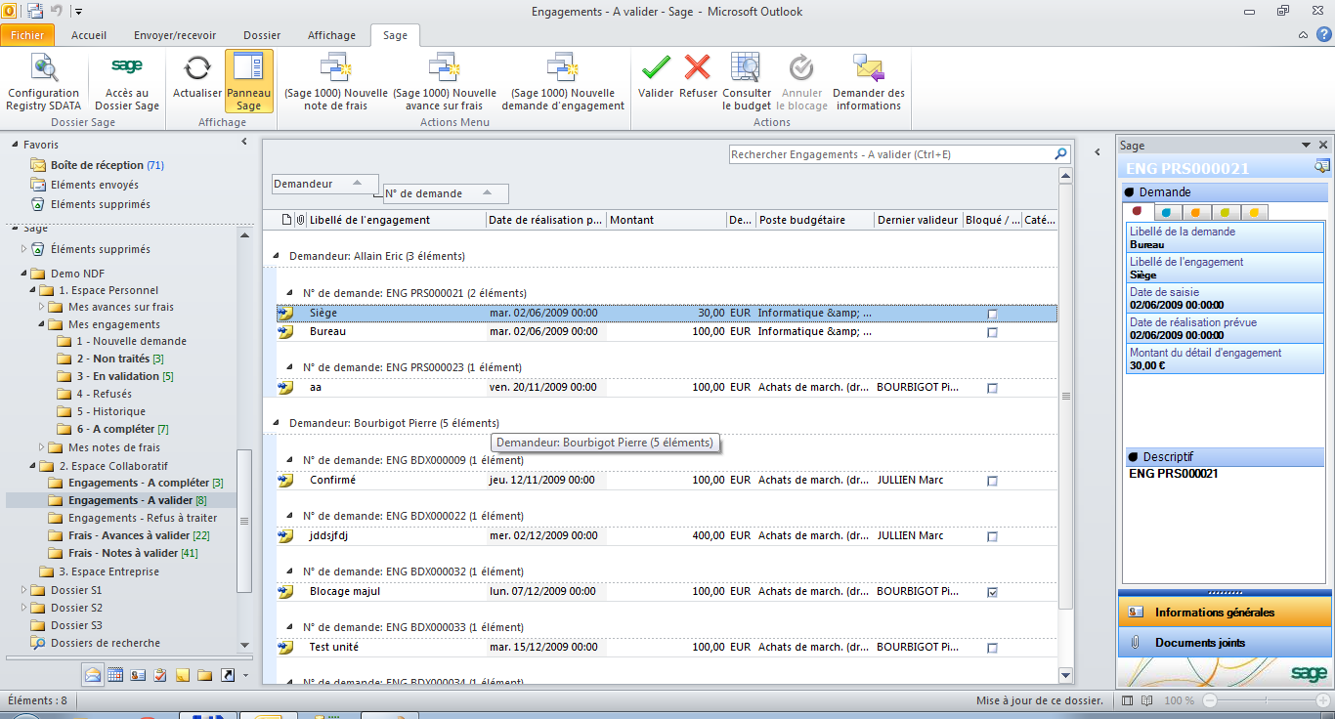Open Informations générales section
This screenshot has height=719, width=1335.
click(1225, 613)
